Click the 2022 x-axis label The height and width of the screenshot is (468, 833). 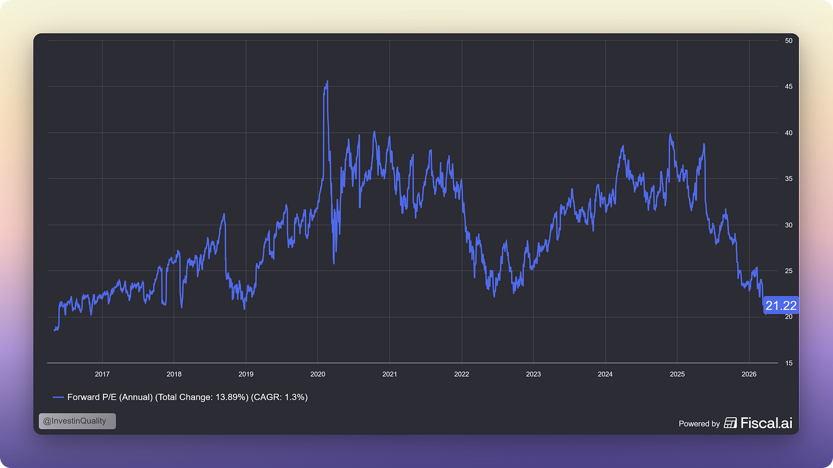click(462, 374)
